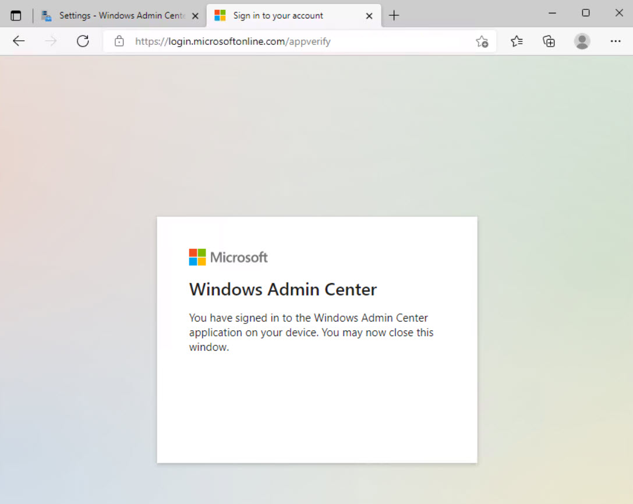This screenshot has height=504, width=633.
Task: View site information via the lock icon
Action: (x=119, y=41)
